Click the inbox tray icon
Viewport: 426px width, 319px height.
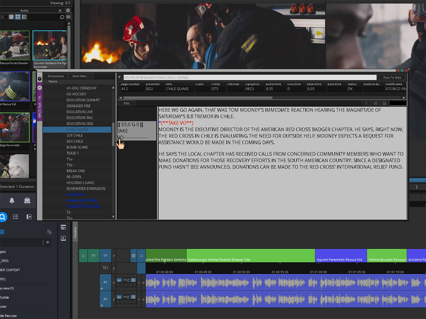27,201
